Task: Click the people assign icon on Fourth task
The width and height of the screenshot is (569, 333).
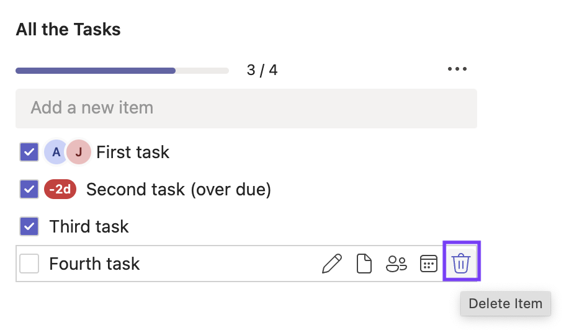Action: pos(397,264)
